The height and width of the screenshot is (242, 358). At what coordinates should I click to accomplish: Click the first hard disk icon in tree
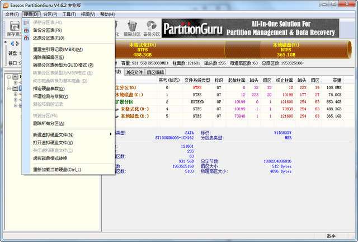[15, 77]
